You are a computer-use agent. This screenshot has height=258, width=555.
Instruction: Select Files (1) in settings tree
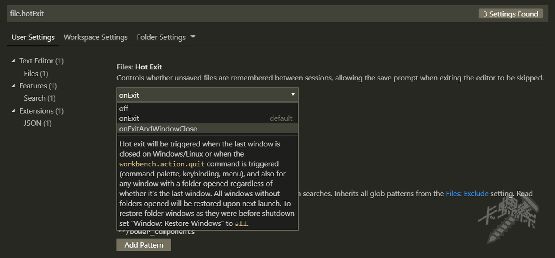(36, 74)
